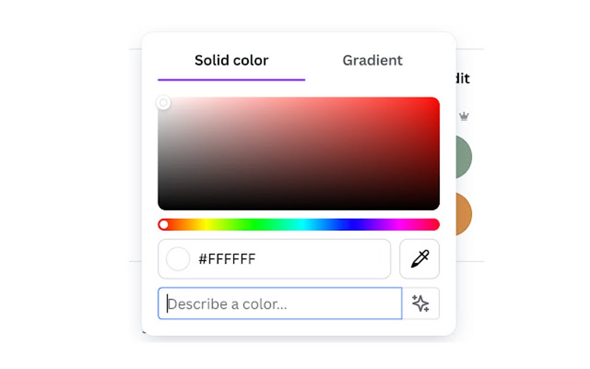This screenshot has height=369, width=590.
Task: Select the Solid color tab
Action: (231, 60)
